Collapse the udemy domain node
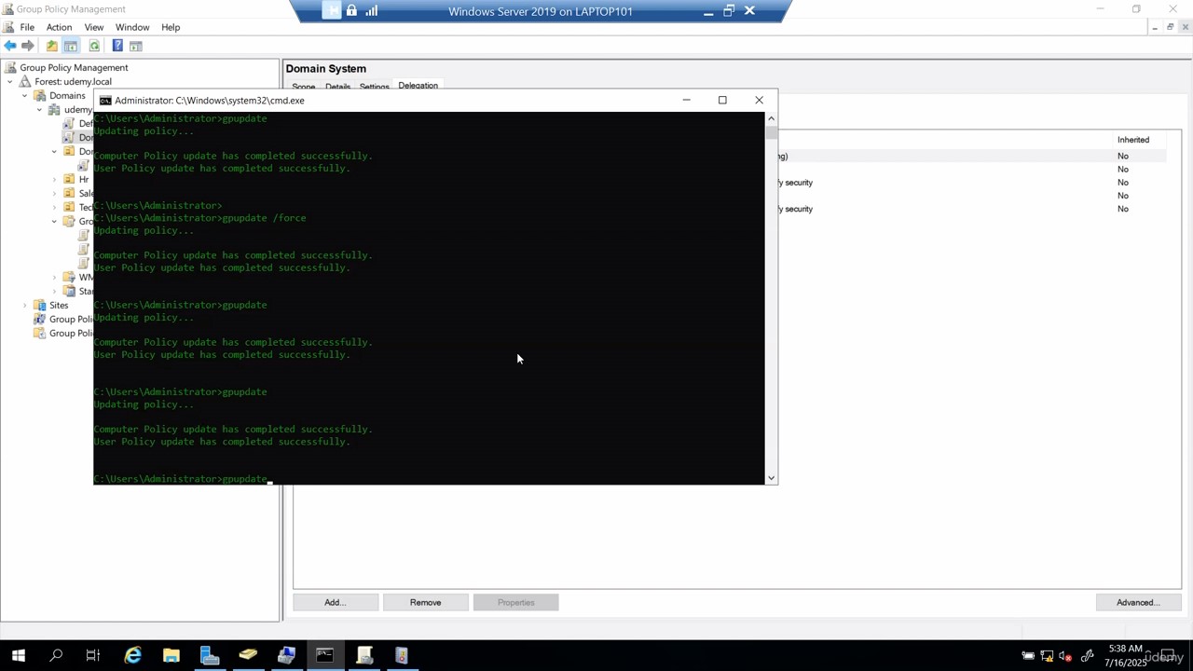Viewport: 1193px width, 671px height. click(40, 110)
